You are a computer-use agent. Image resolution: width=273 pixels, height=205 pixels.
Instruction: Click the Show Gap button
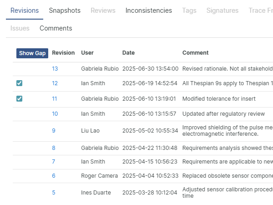pyautogui.click(x=32, y=53)
